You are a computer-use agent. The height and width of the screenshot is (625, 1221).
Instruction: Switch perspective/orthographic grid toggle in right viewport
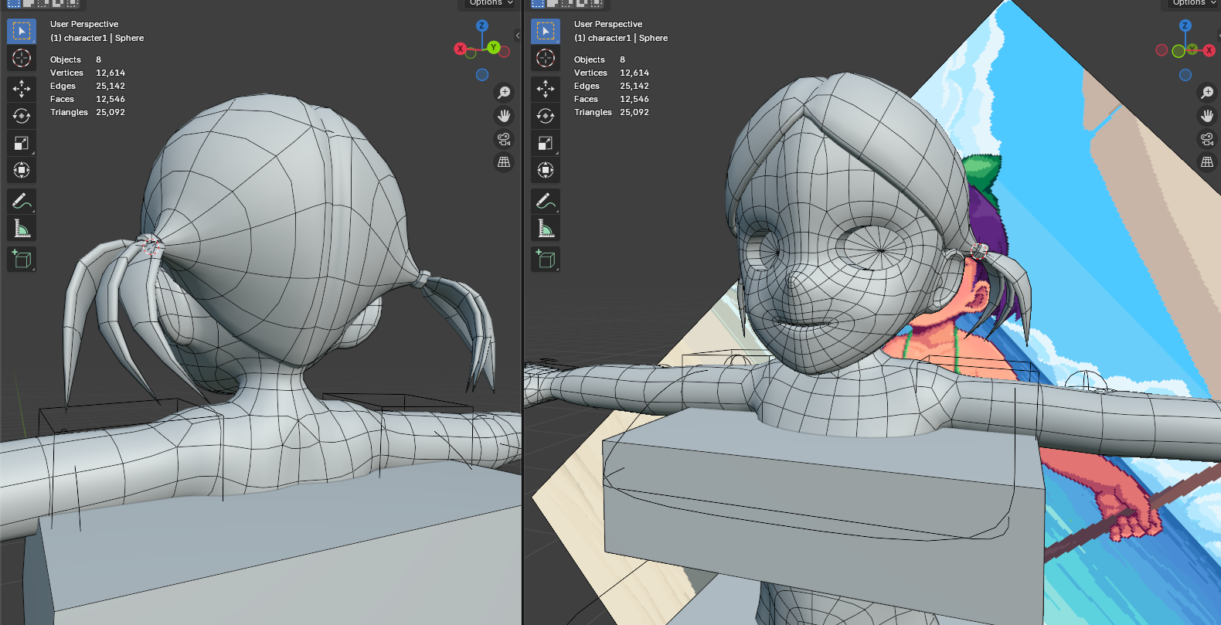pos(1207,162)
